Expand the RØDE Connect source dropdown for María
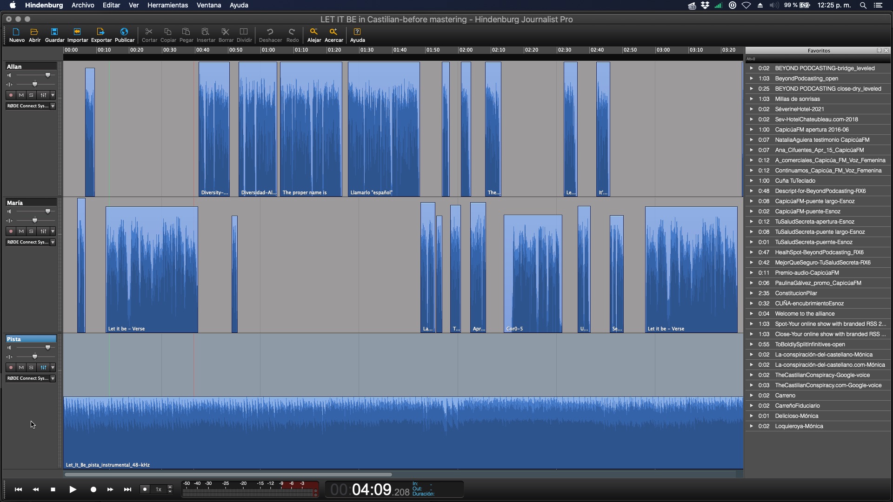Image resolution: width=893 pixels, height=502 pixels. [53, 242]
